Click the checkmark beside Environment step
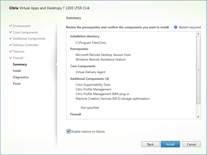The height and width of the screenshot is (155, 207). (x=10, y=26)
